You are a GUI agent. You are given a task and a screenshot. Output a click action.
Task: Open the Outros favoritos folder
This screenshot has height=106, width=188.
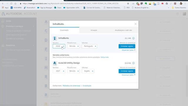point(179,8)
